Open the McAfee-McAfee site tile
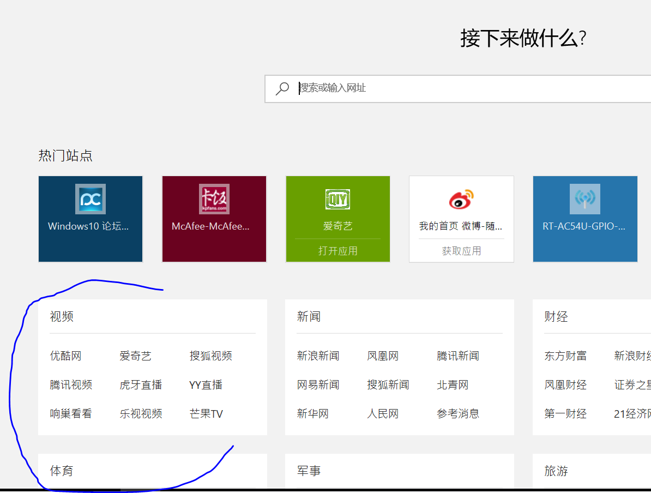Image resolution: width=651 pixels, height=493 pixels. coord(214,219)
